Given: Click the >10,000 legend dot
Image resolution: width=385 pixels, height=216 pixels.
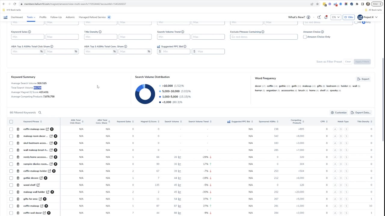Looking at the screenshot, I should pos(160,86).
